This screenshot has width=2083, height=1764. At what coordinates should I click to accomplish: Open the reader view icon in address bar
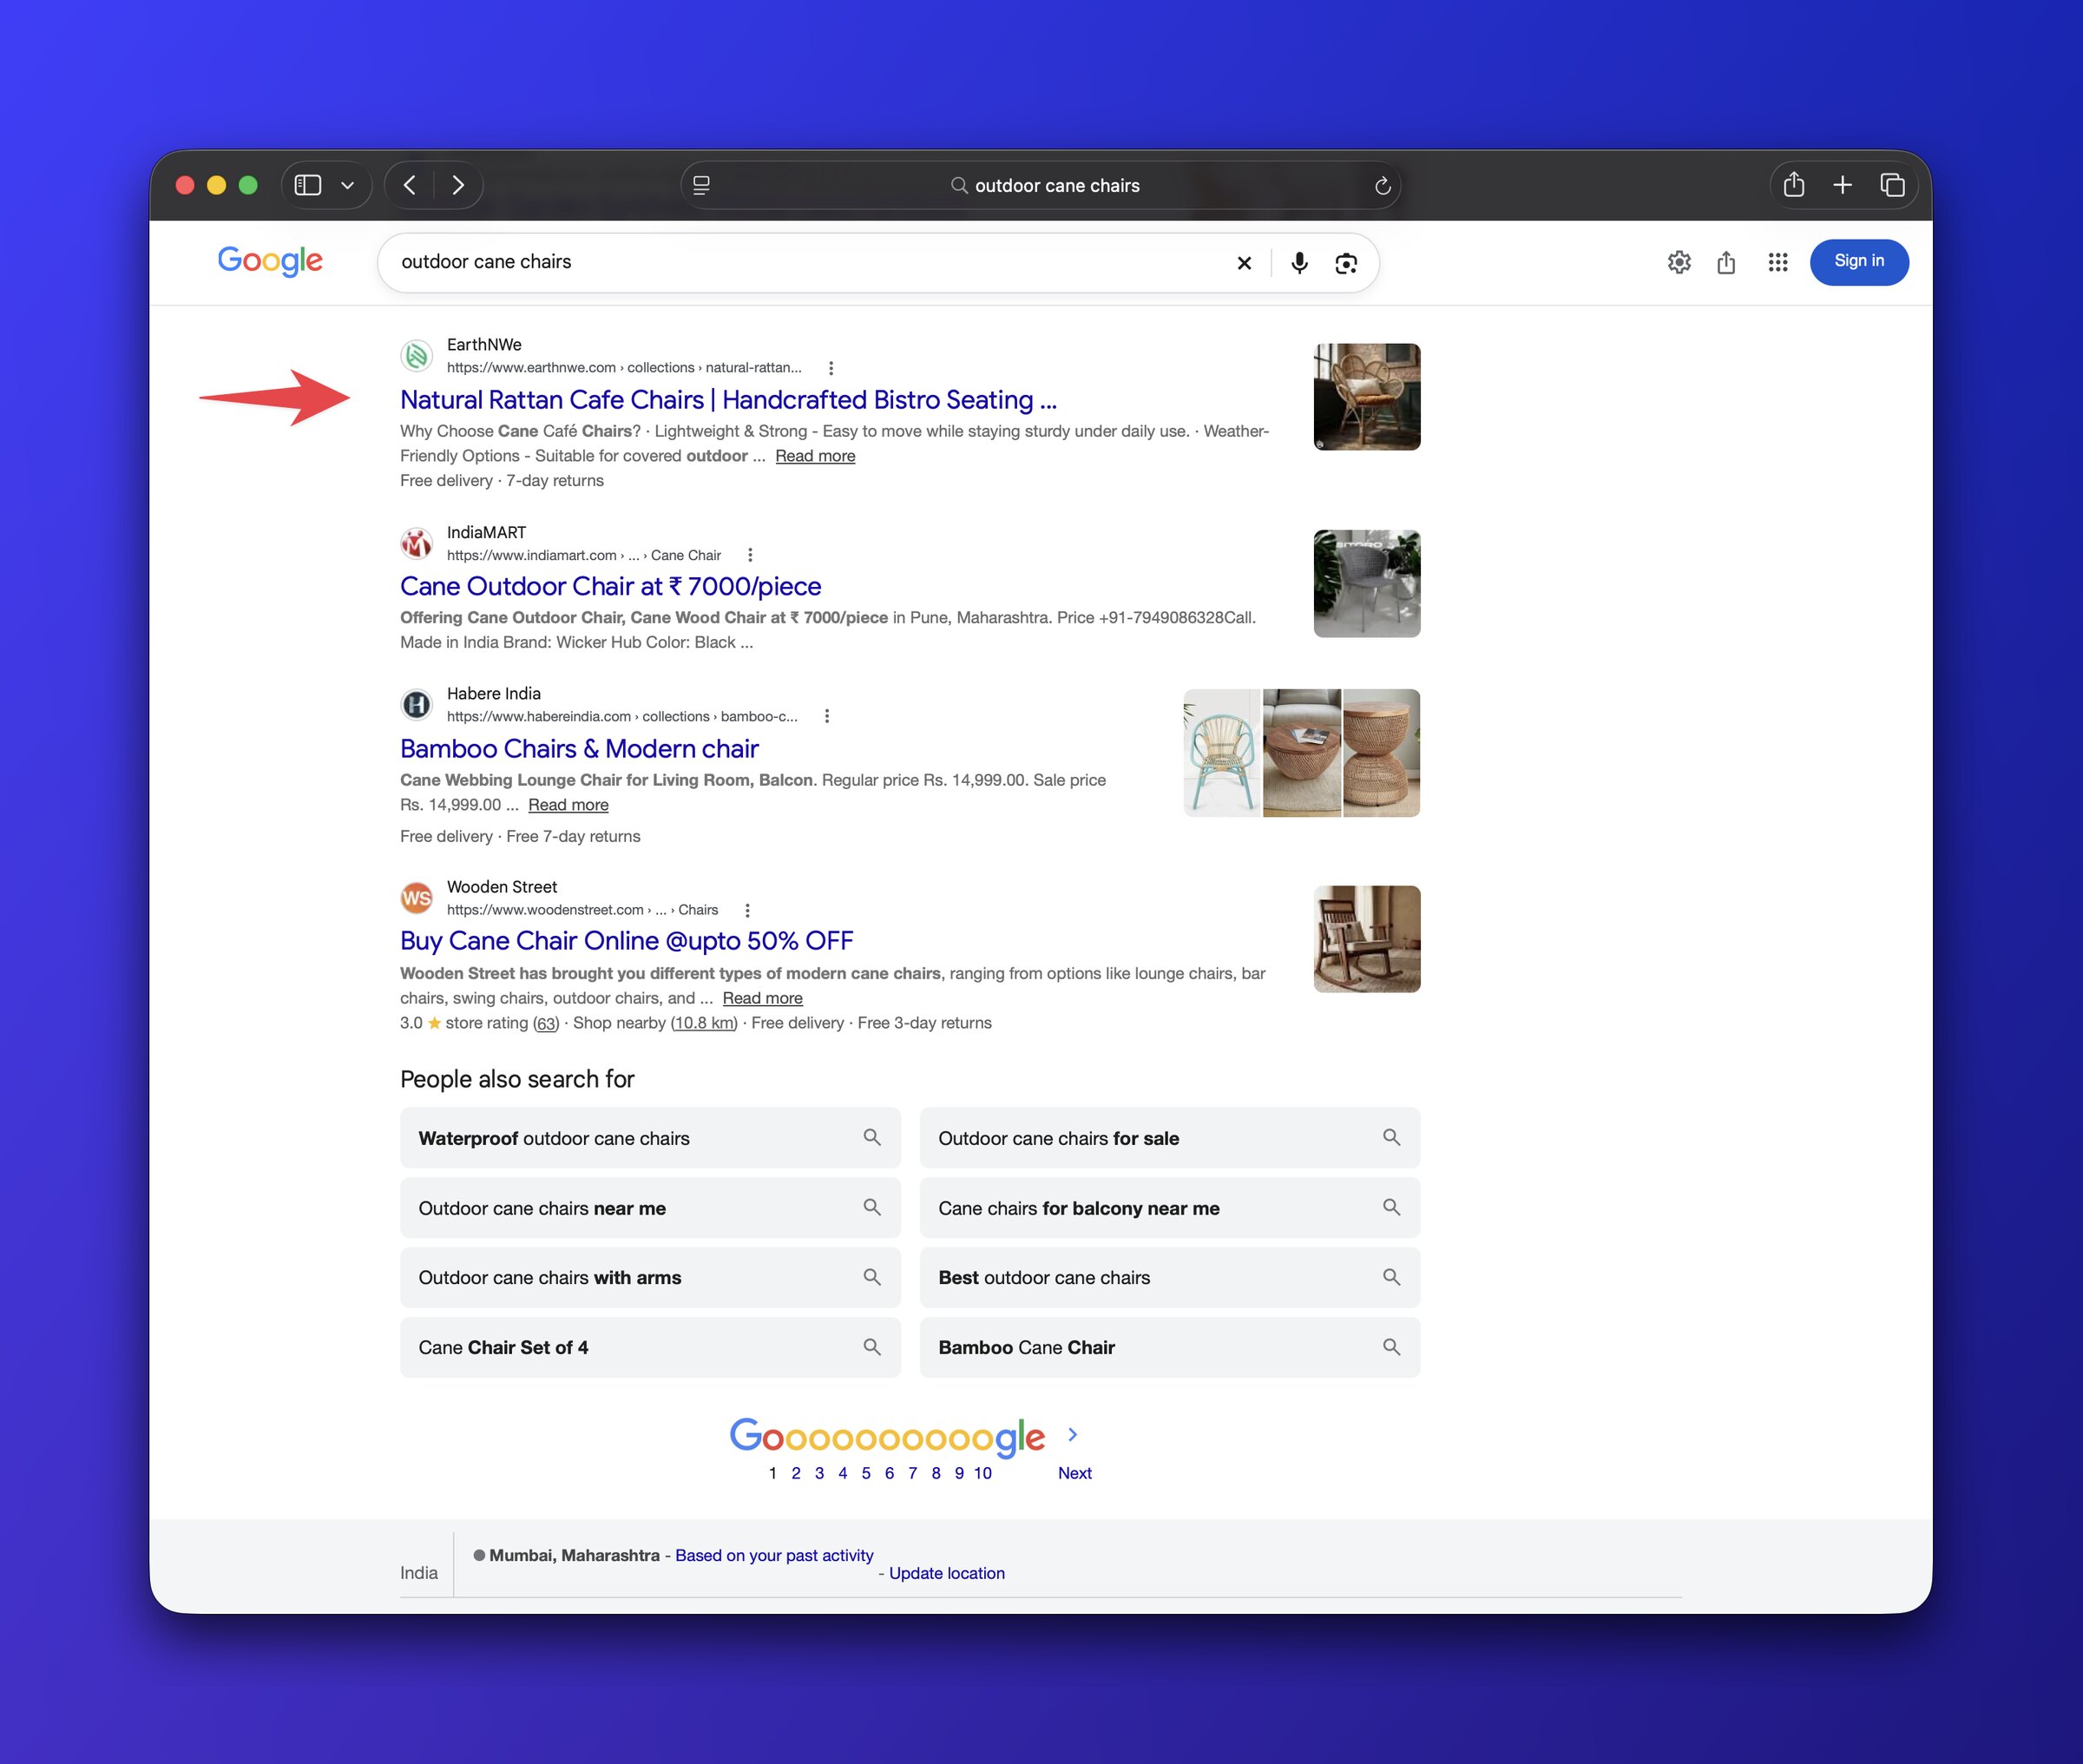click(x=701, y=185)
